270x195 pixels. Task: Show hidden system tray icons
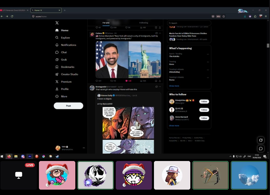pos(230,156)
